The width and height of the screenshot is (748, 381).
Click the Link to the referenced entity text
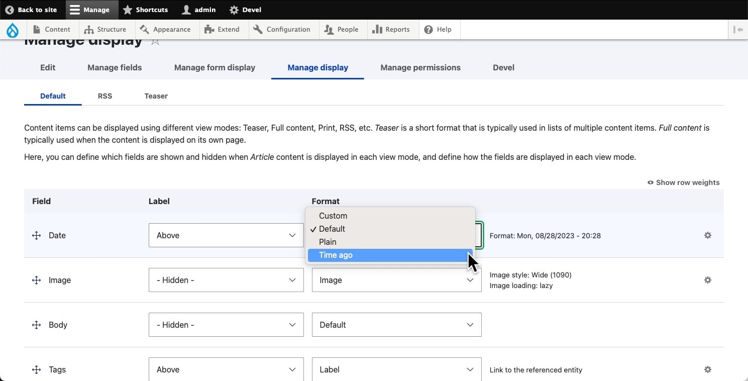pos(536,370)
